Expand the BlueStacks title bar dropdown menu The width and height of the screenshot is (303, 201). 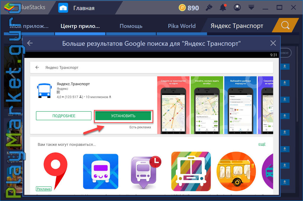[251, 8]
